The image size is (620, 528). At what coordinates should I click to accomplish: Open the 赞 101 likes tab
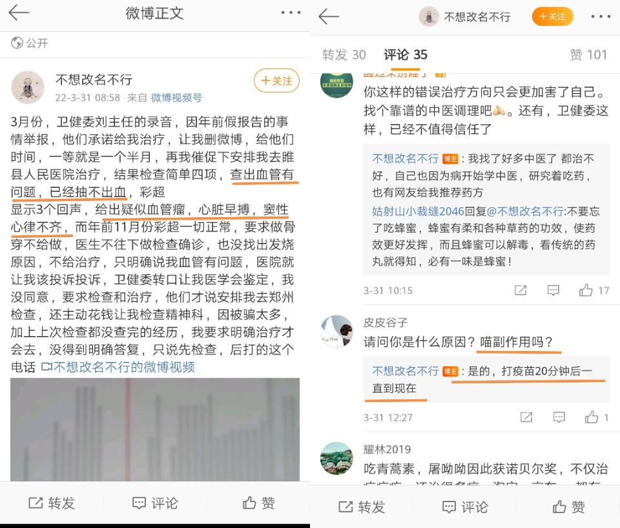point(588,55)
